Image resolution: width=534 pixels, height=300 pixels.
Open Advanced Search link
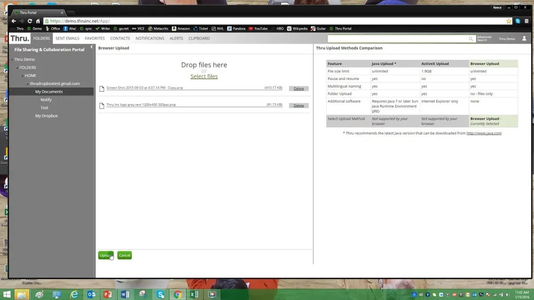484,39
